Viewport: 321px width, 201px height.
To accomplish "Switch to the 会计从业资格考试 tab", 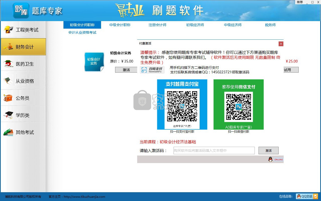I will tap(82, 32).
